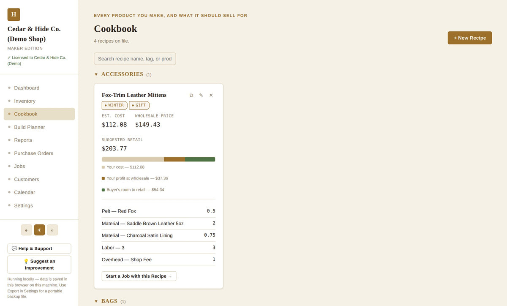Select the dot theme option
This screenshot has width=507, height=306.
point(26,230)
